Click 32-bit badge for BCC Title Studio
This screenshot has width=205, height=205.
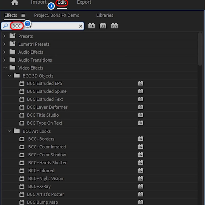pyautogui.click(x=140, y=115)
